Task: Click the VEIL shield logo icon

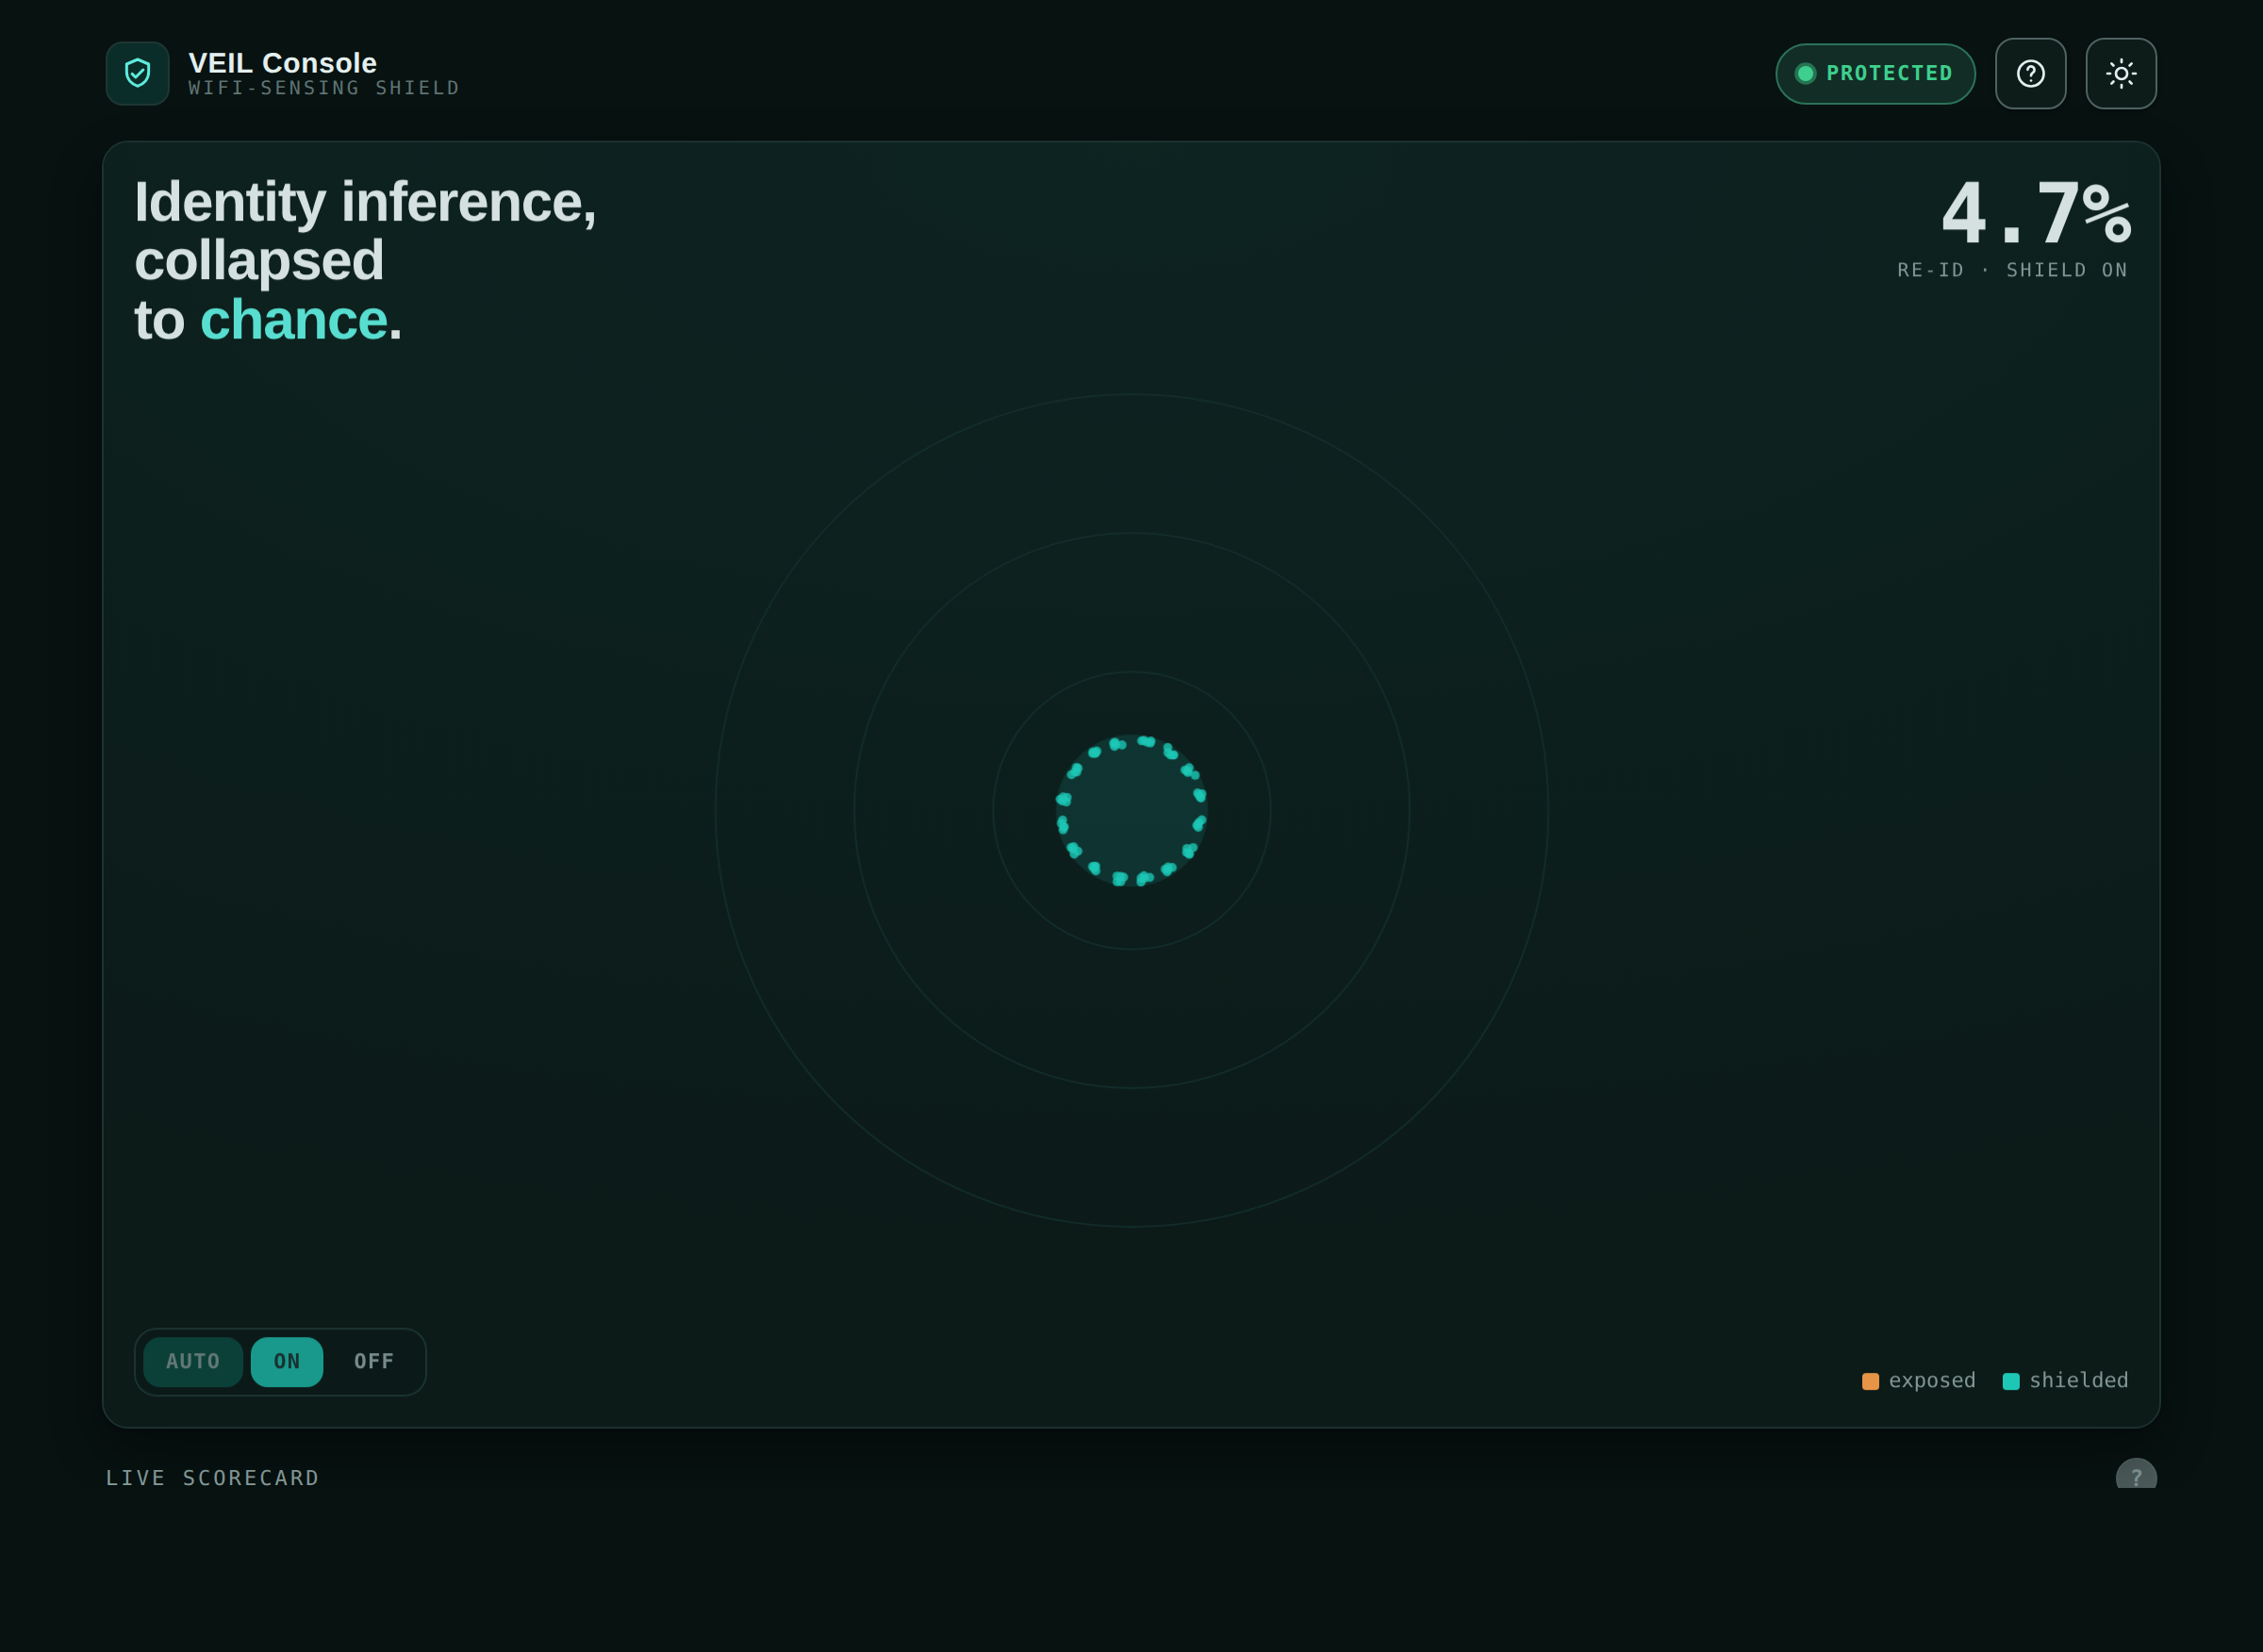Action: (138, 73)
